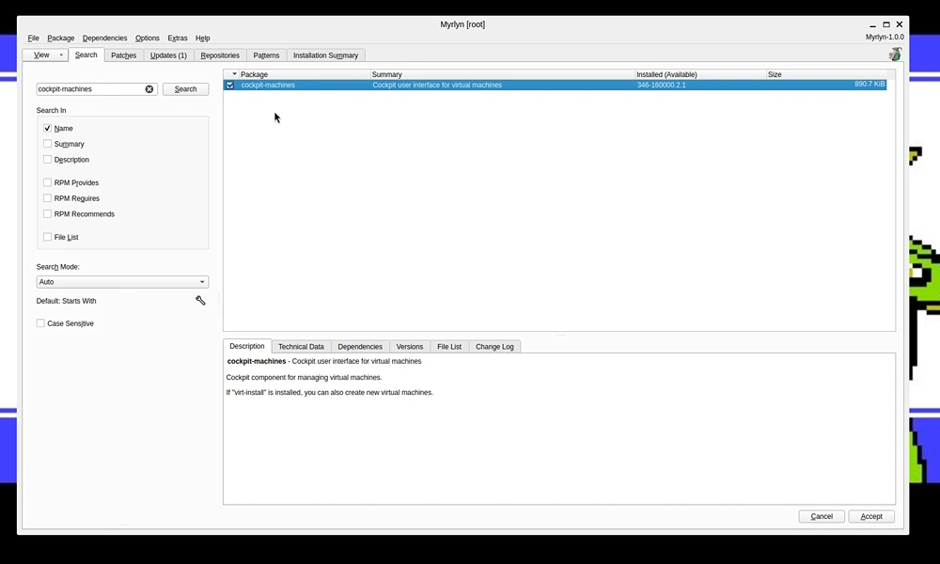Enable the Summary search checkbox
The image size is (940, 564).
47,144
